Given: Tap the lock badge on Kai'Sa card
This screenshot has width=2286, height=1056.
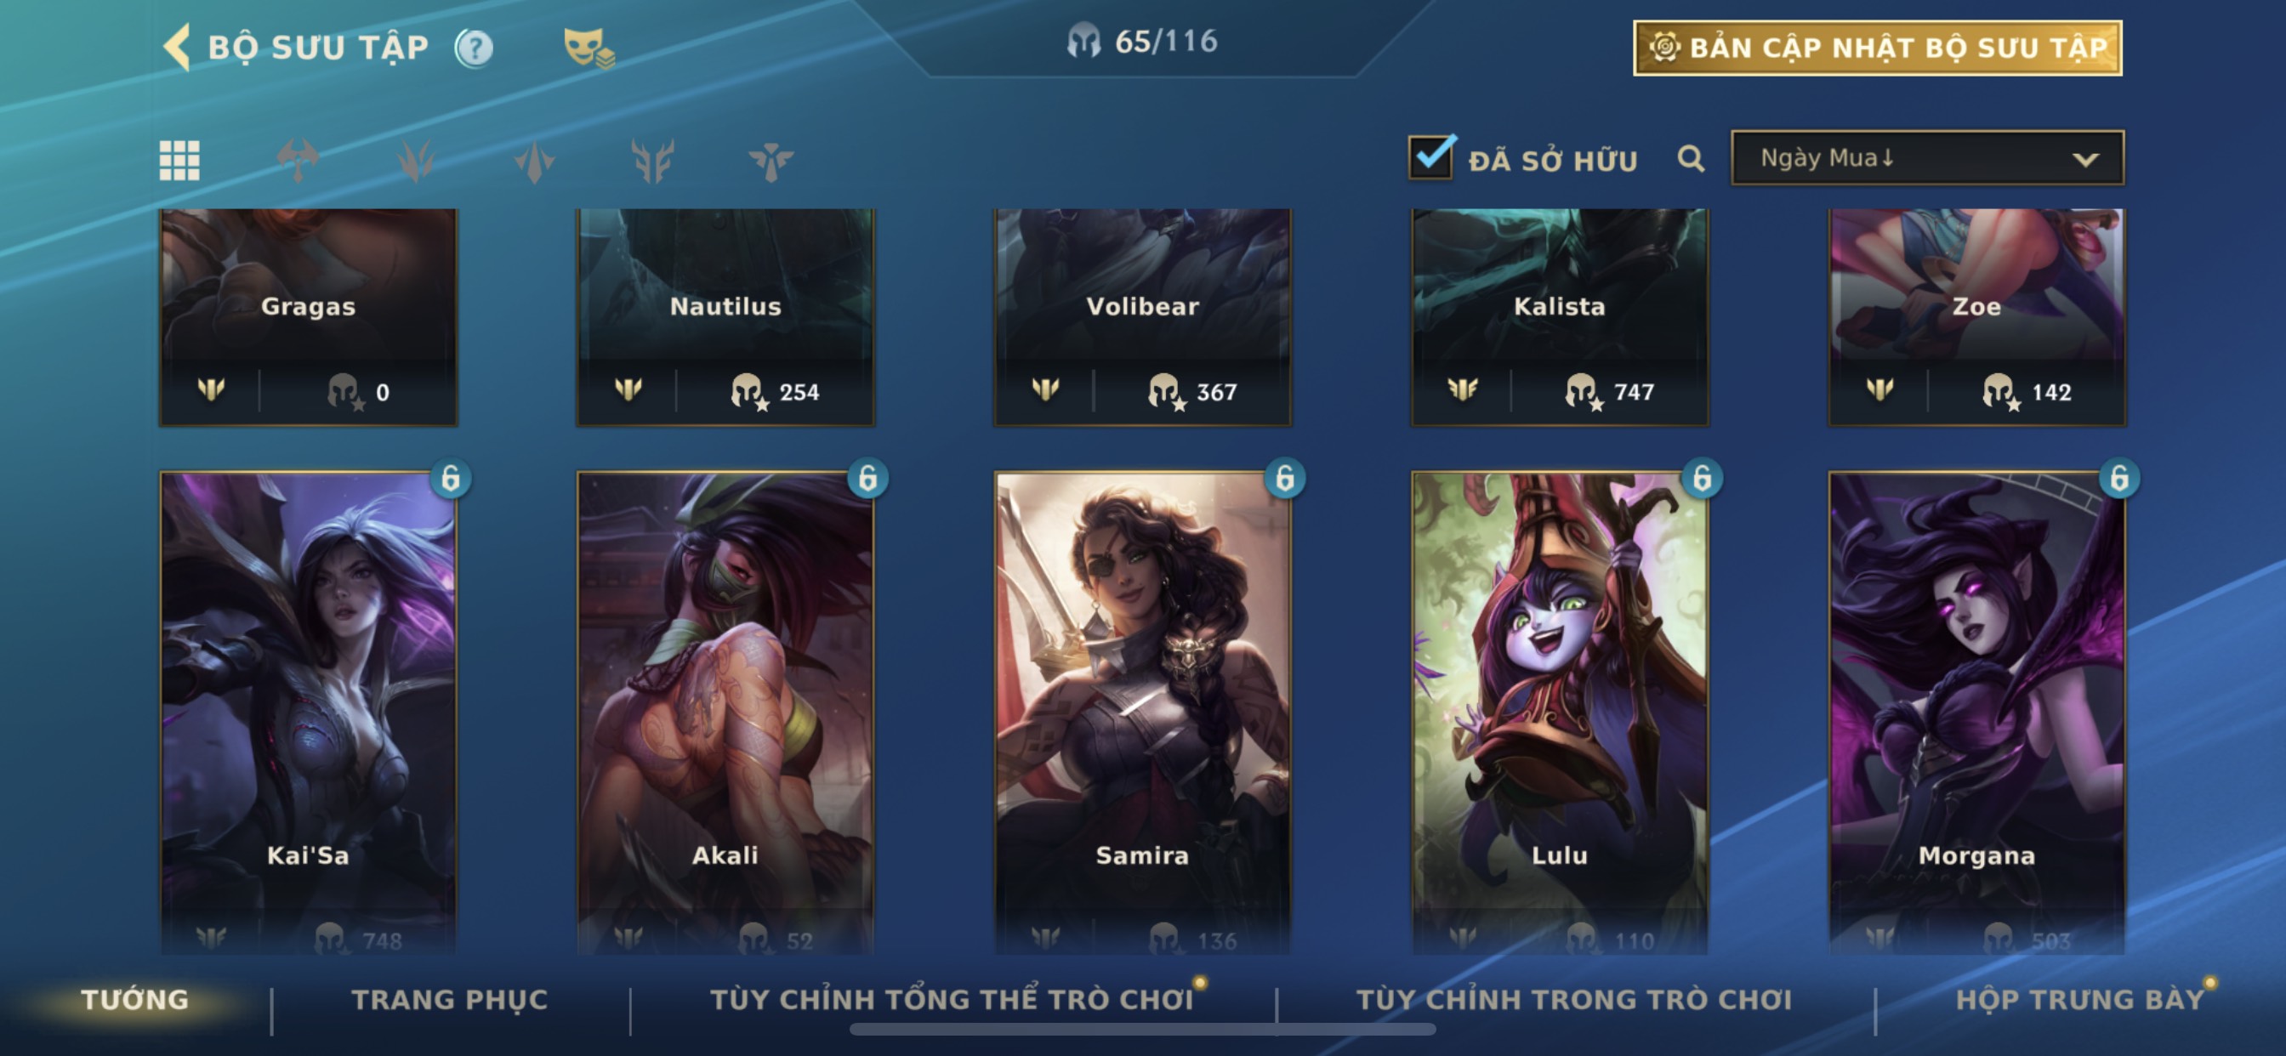Looking at the screenshot, I should (x=451, y=479).
